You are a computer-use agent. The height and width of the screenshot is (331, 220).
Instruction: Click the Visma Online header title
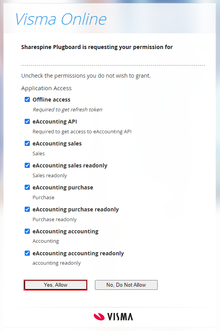pyautogui.click(x=61, y=19)
